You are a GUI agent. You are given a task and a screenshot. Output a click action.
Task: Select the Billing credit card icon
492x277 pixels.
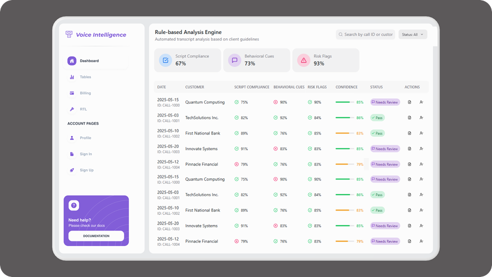72,93
